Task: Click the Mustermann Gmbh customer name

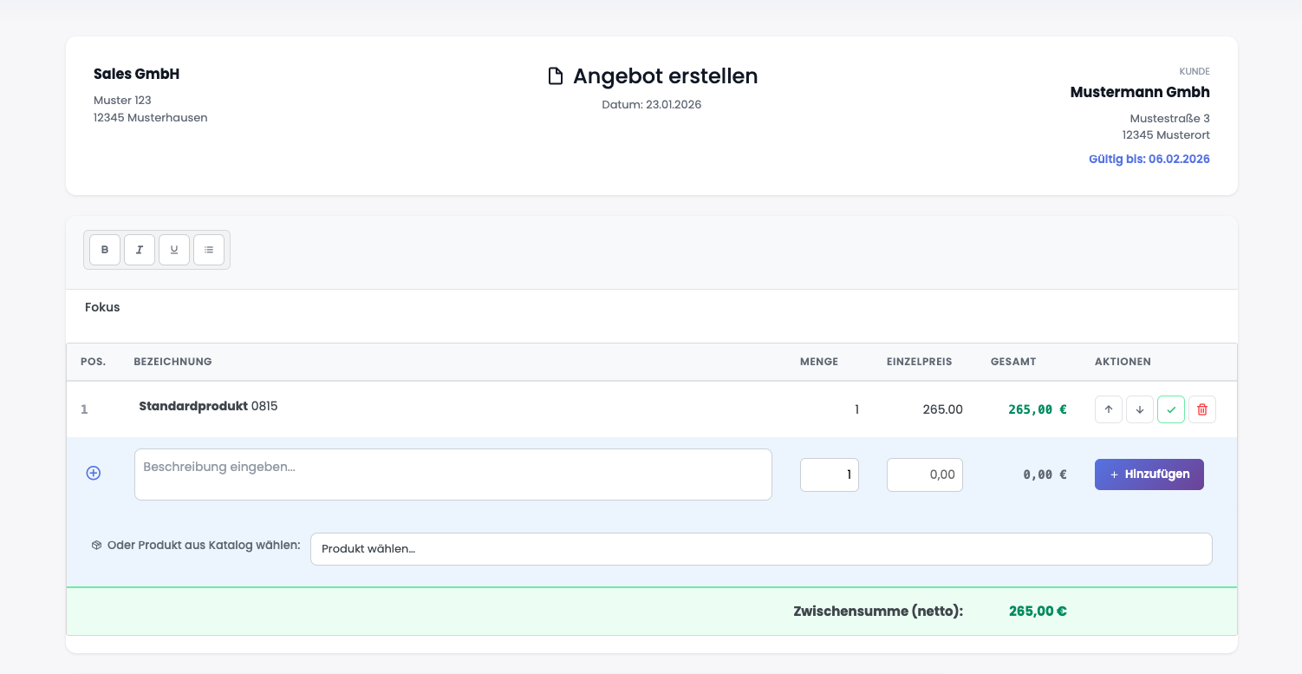Action: [1139, 92]
